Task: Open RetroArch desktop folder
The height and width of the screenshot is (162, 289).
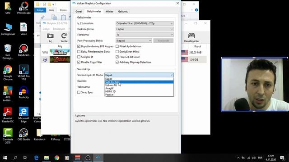Action: tap(39, 135)
